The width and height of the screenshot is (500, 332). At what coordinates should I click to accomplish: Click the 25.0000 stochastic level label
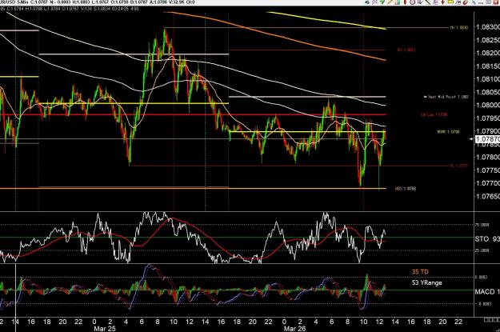coord(482,250)
